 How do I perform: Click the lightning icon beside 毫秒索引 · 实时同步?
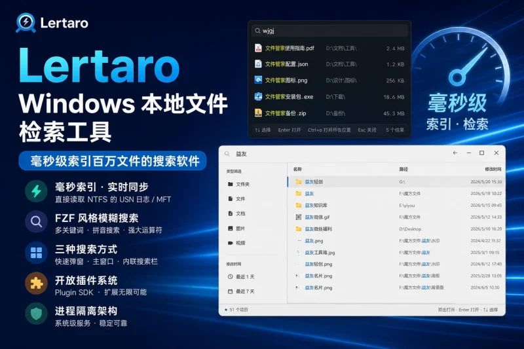(36, 191)
